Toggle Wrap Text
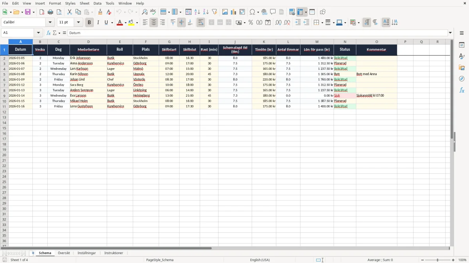 click(x=200, y=23)
